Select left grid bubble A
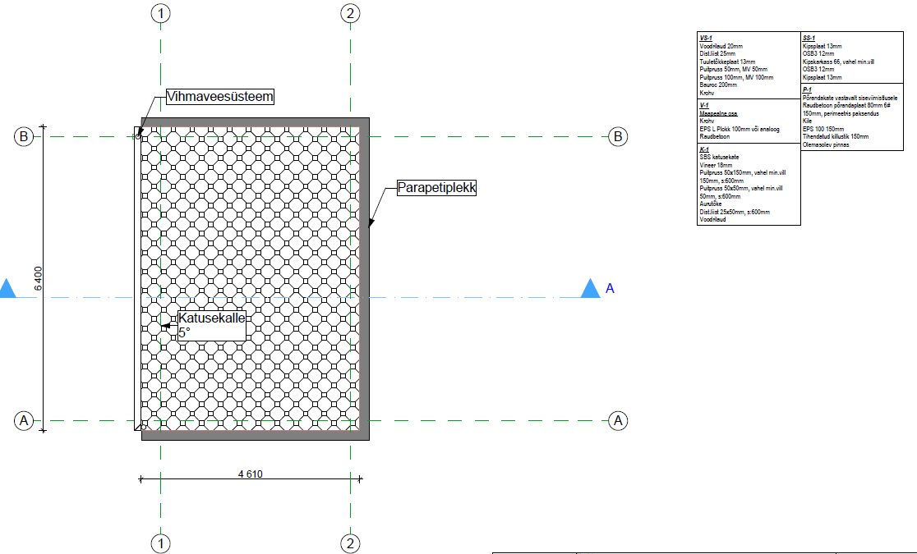917x554 pixels. 24,421
